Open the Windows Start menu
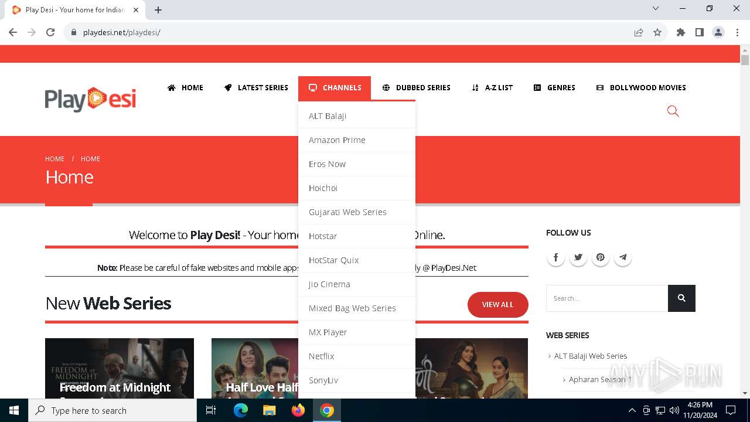Image resolution: width=750 pixels, height=422 pixels. point(14,410)
